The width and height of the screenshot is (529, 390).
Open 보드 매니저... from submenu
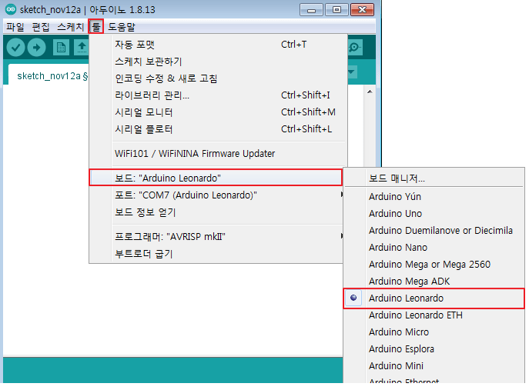coord(434,178)
